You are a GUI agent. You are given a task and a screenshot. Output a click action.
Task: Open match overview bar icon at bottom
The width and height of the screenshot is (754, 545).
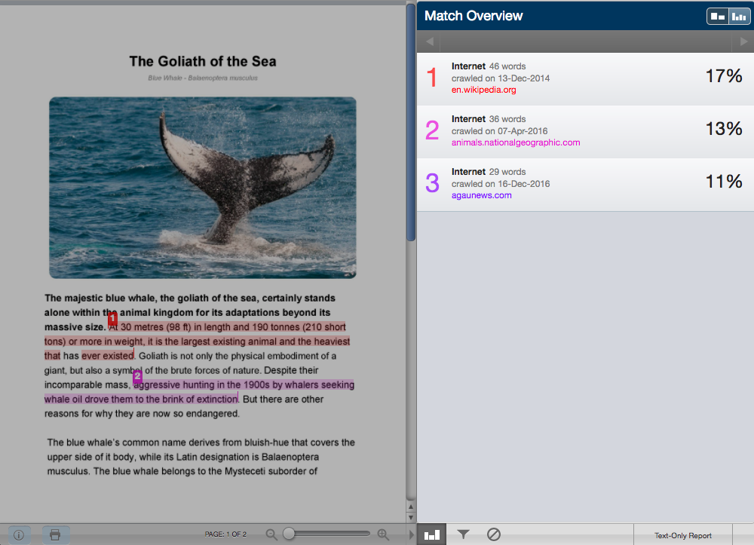point(432,534)
